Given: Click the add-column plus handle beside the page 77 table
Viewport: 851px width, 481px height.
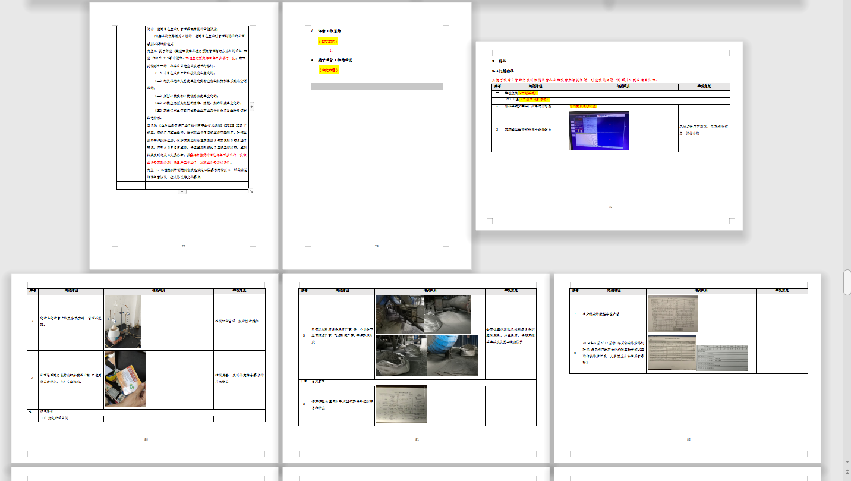Looking at the screenshot, I should point(251,107).
